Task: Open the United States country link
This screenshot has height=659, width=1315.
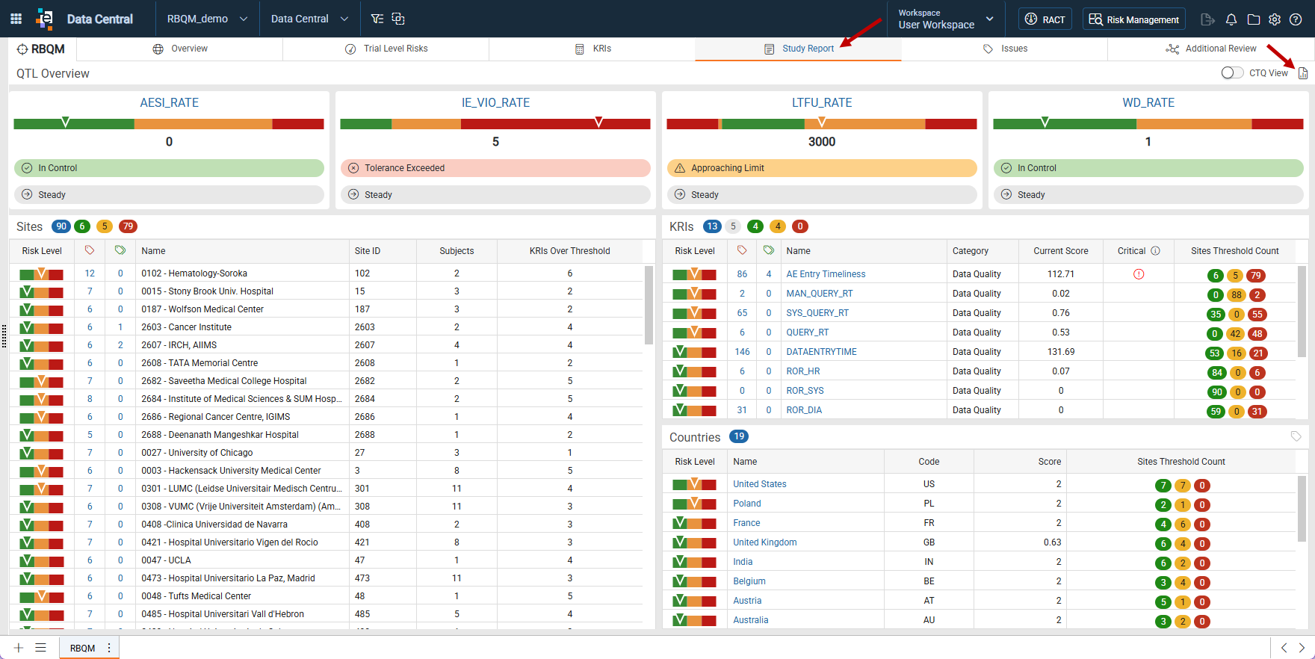Action: click(x=759, y=484)
